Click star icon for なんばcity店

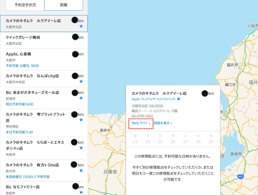[x=81, y=81]
